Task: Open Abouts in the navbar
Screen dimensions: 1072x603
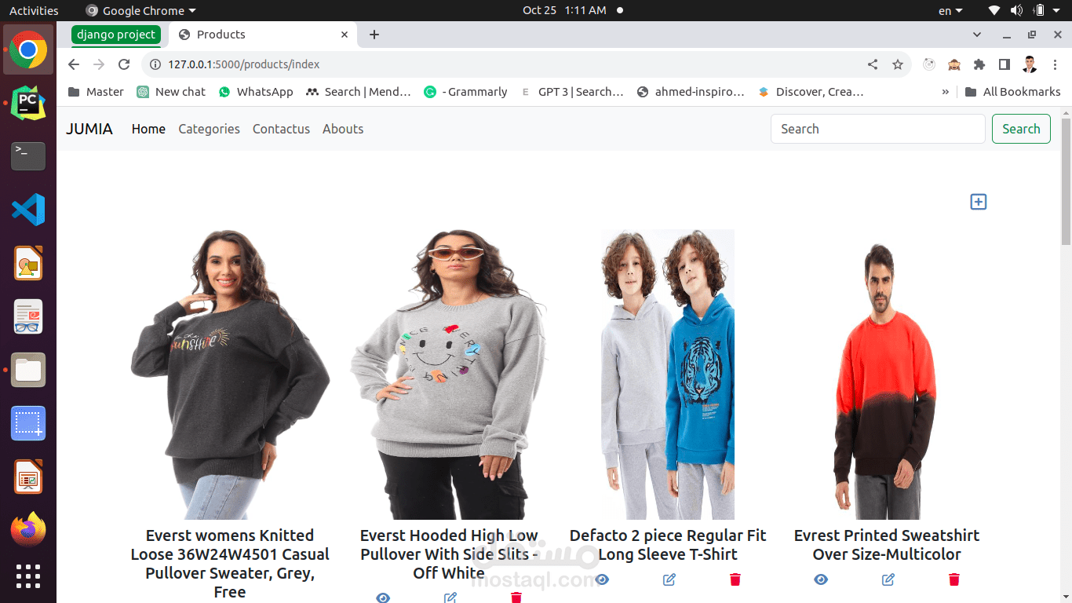Action: [343, 129]
